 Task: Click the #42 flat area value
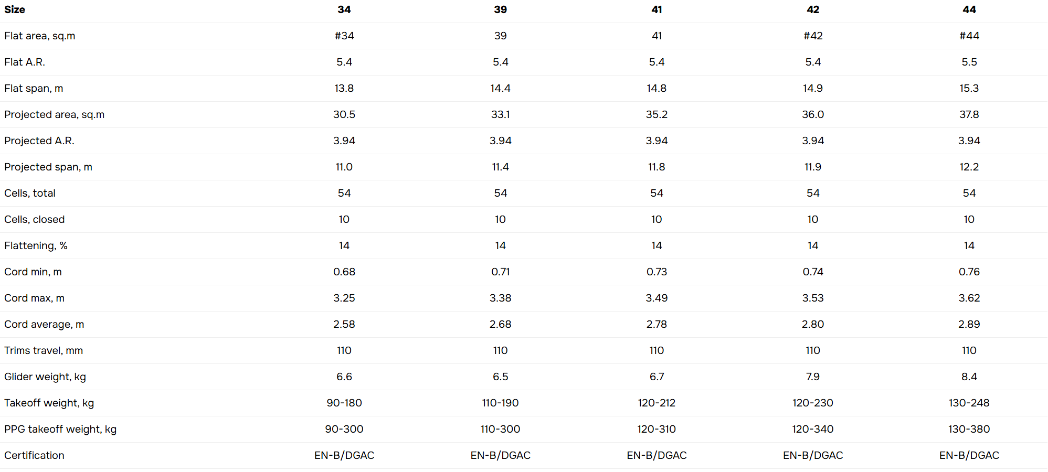(x=813, y=36)
